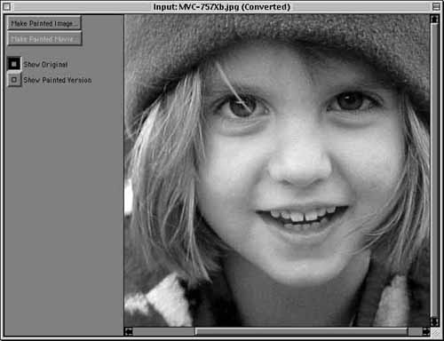Click horizontal scrollbar track left of thumb

[163, 331]
